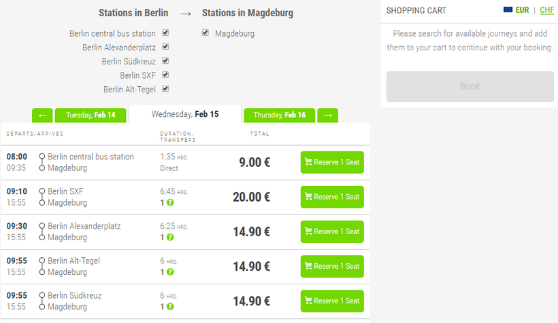Image resolution: width=558 pixels, height=323 pixels.
Task: Uncheck Berlin central bus station checkbox
Action: point(165,33)
